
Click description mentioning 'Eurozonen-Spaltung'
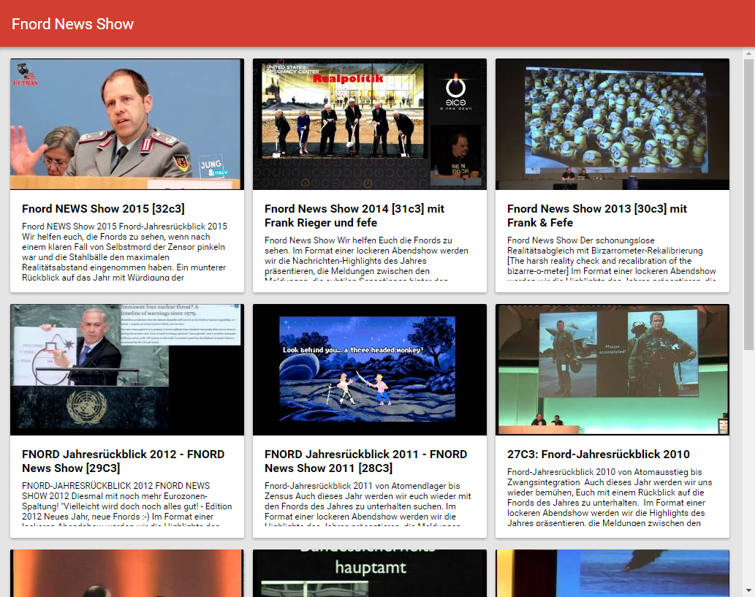[127, 503]
